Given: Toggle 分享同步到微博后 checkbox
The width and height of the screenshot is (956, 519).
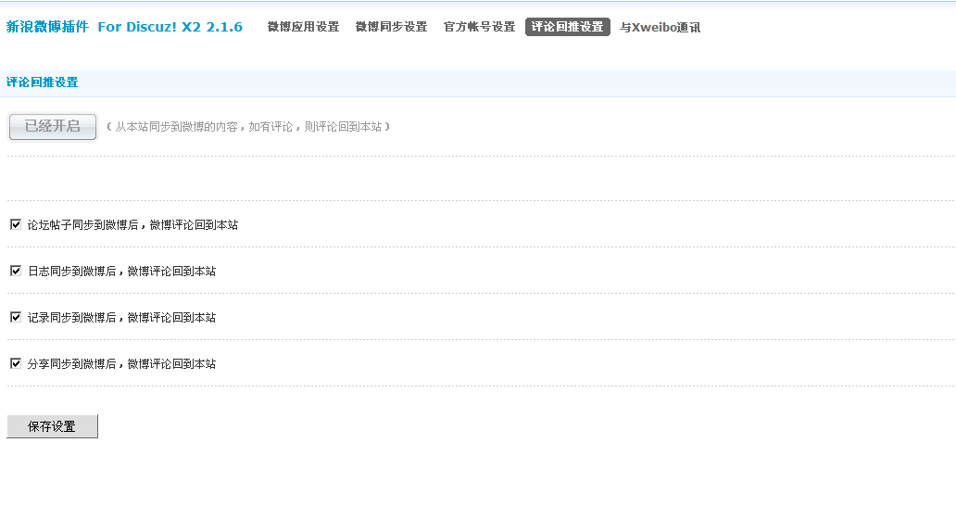Looking at the screenshot, I should coord(16,363).
